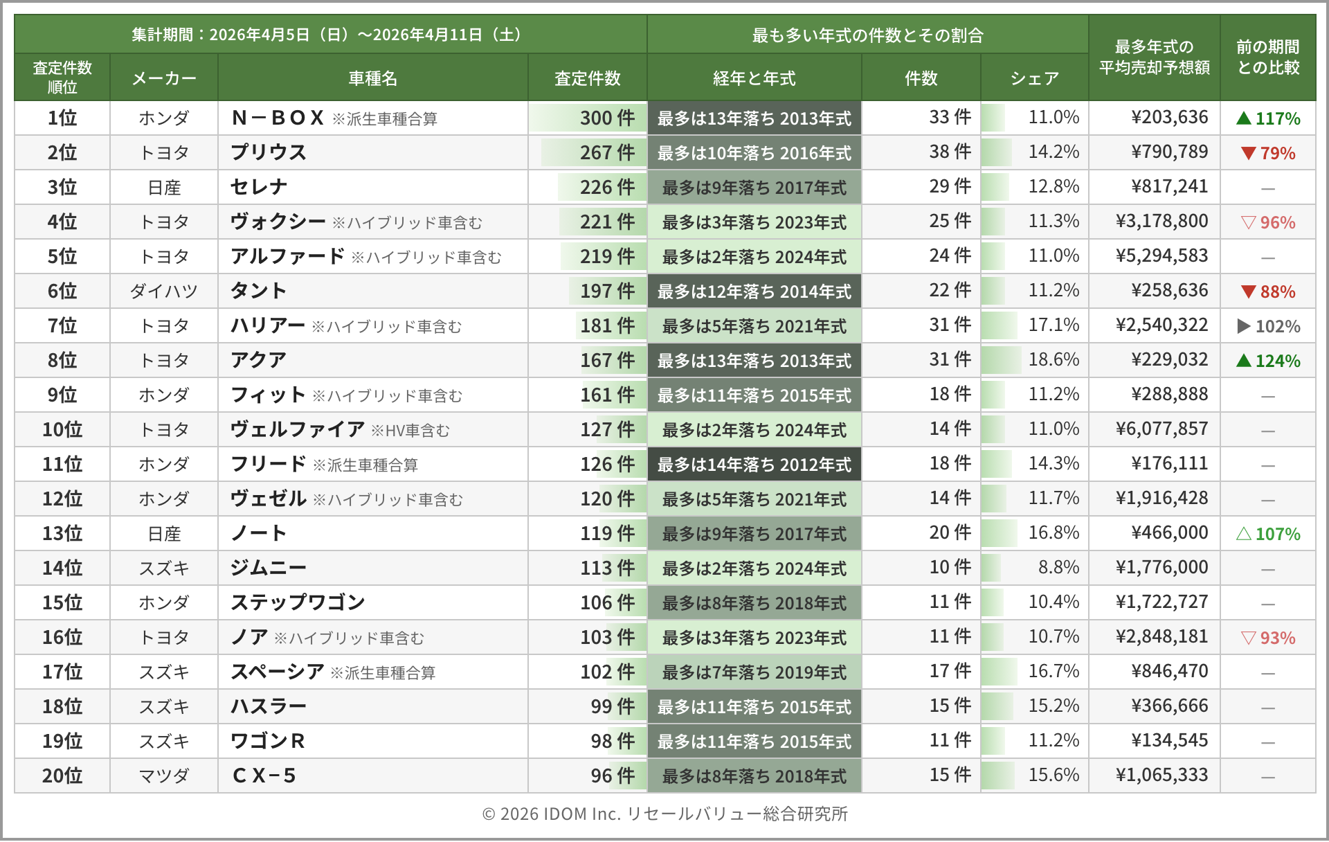Viewport: 1329px width, 842px height.
Task: Click hollow red triangle beside 96%
Action: (x=1248, y=222)
